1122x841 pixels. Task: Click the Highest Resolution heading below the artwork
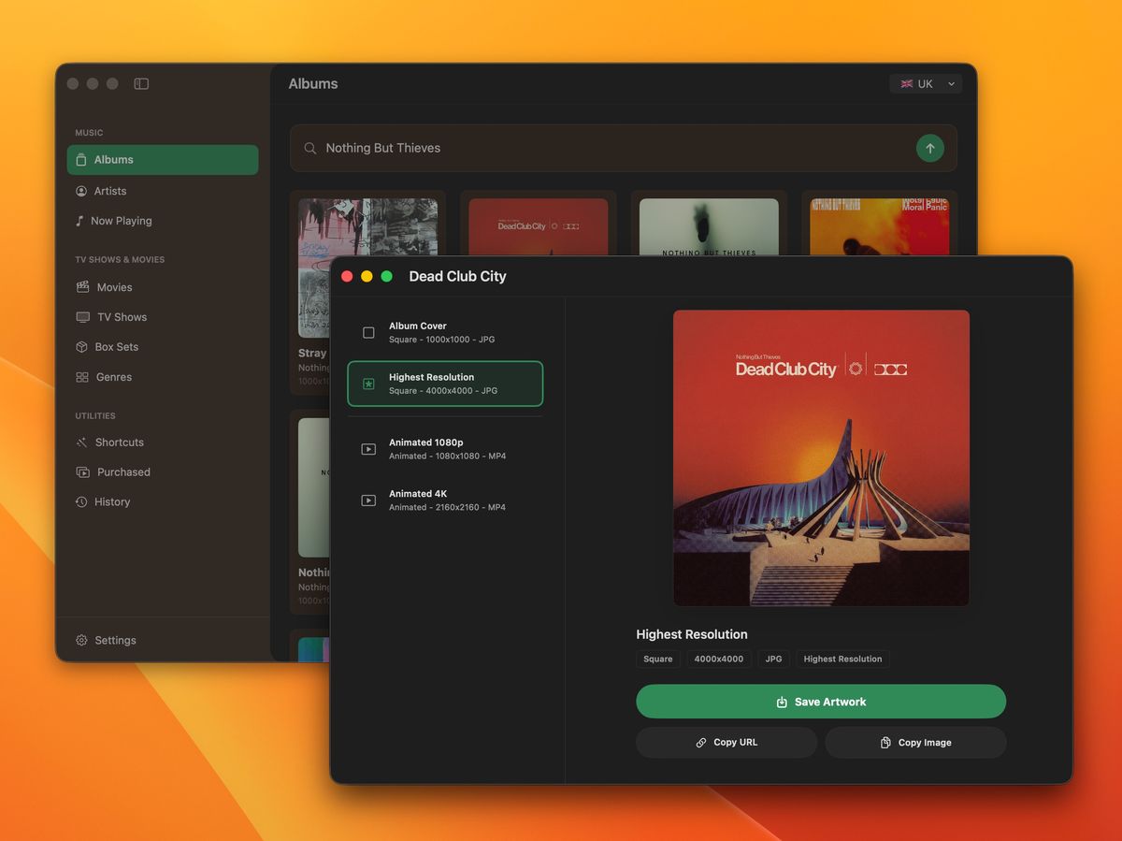[x=692, y=634]
